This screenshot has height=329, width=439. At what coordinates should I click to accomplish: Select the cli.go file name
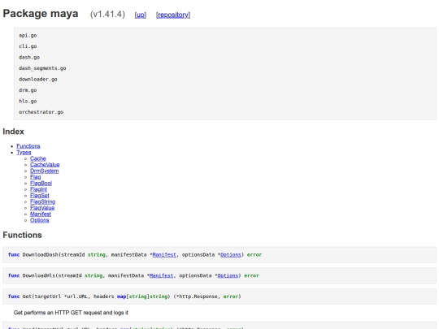tap(28, 46)
